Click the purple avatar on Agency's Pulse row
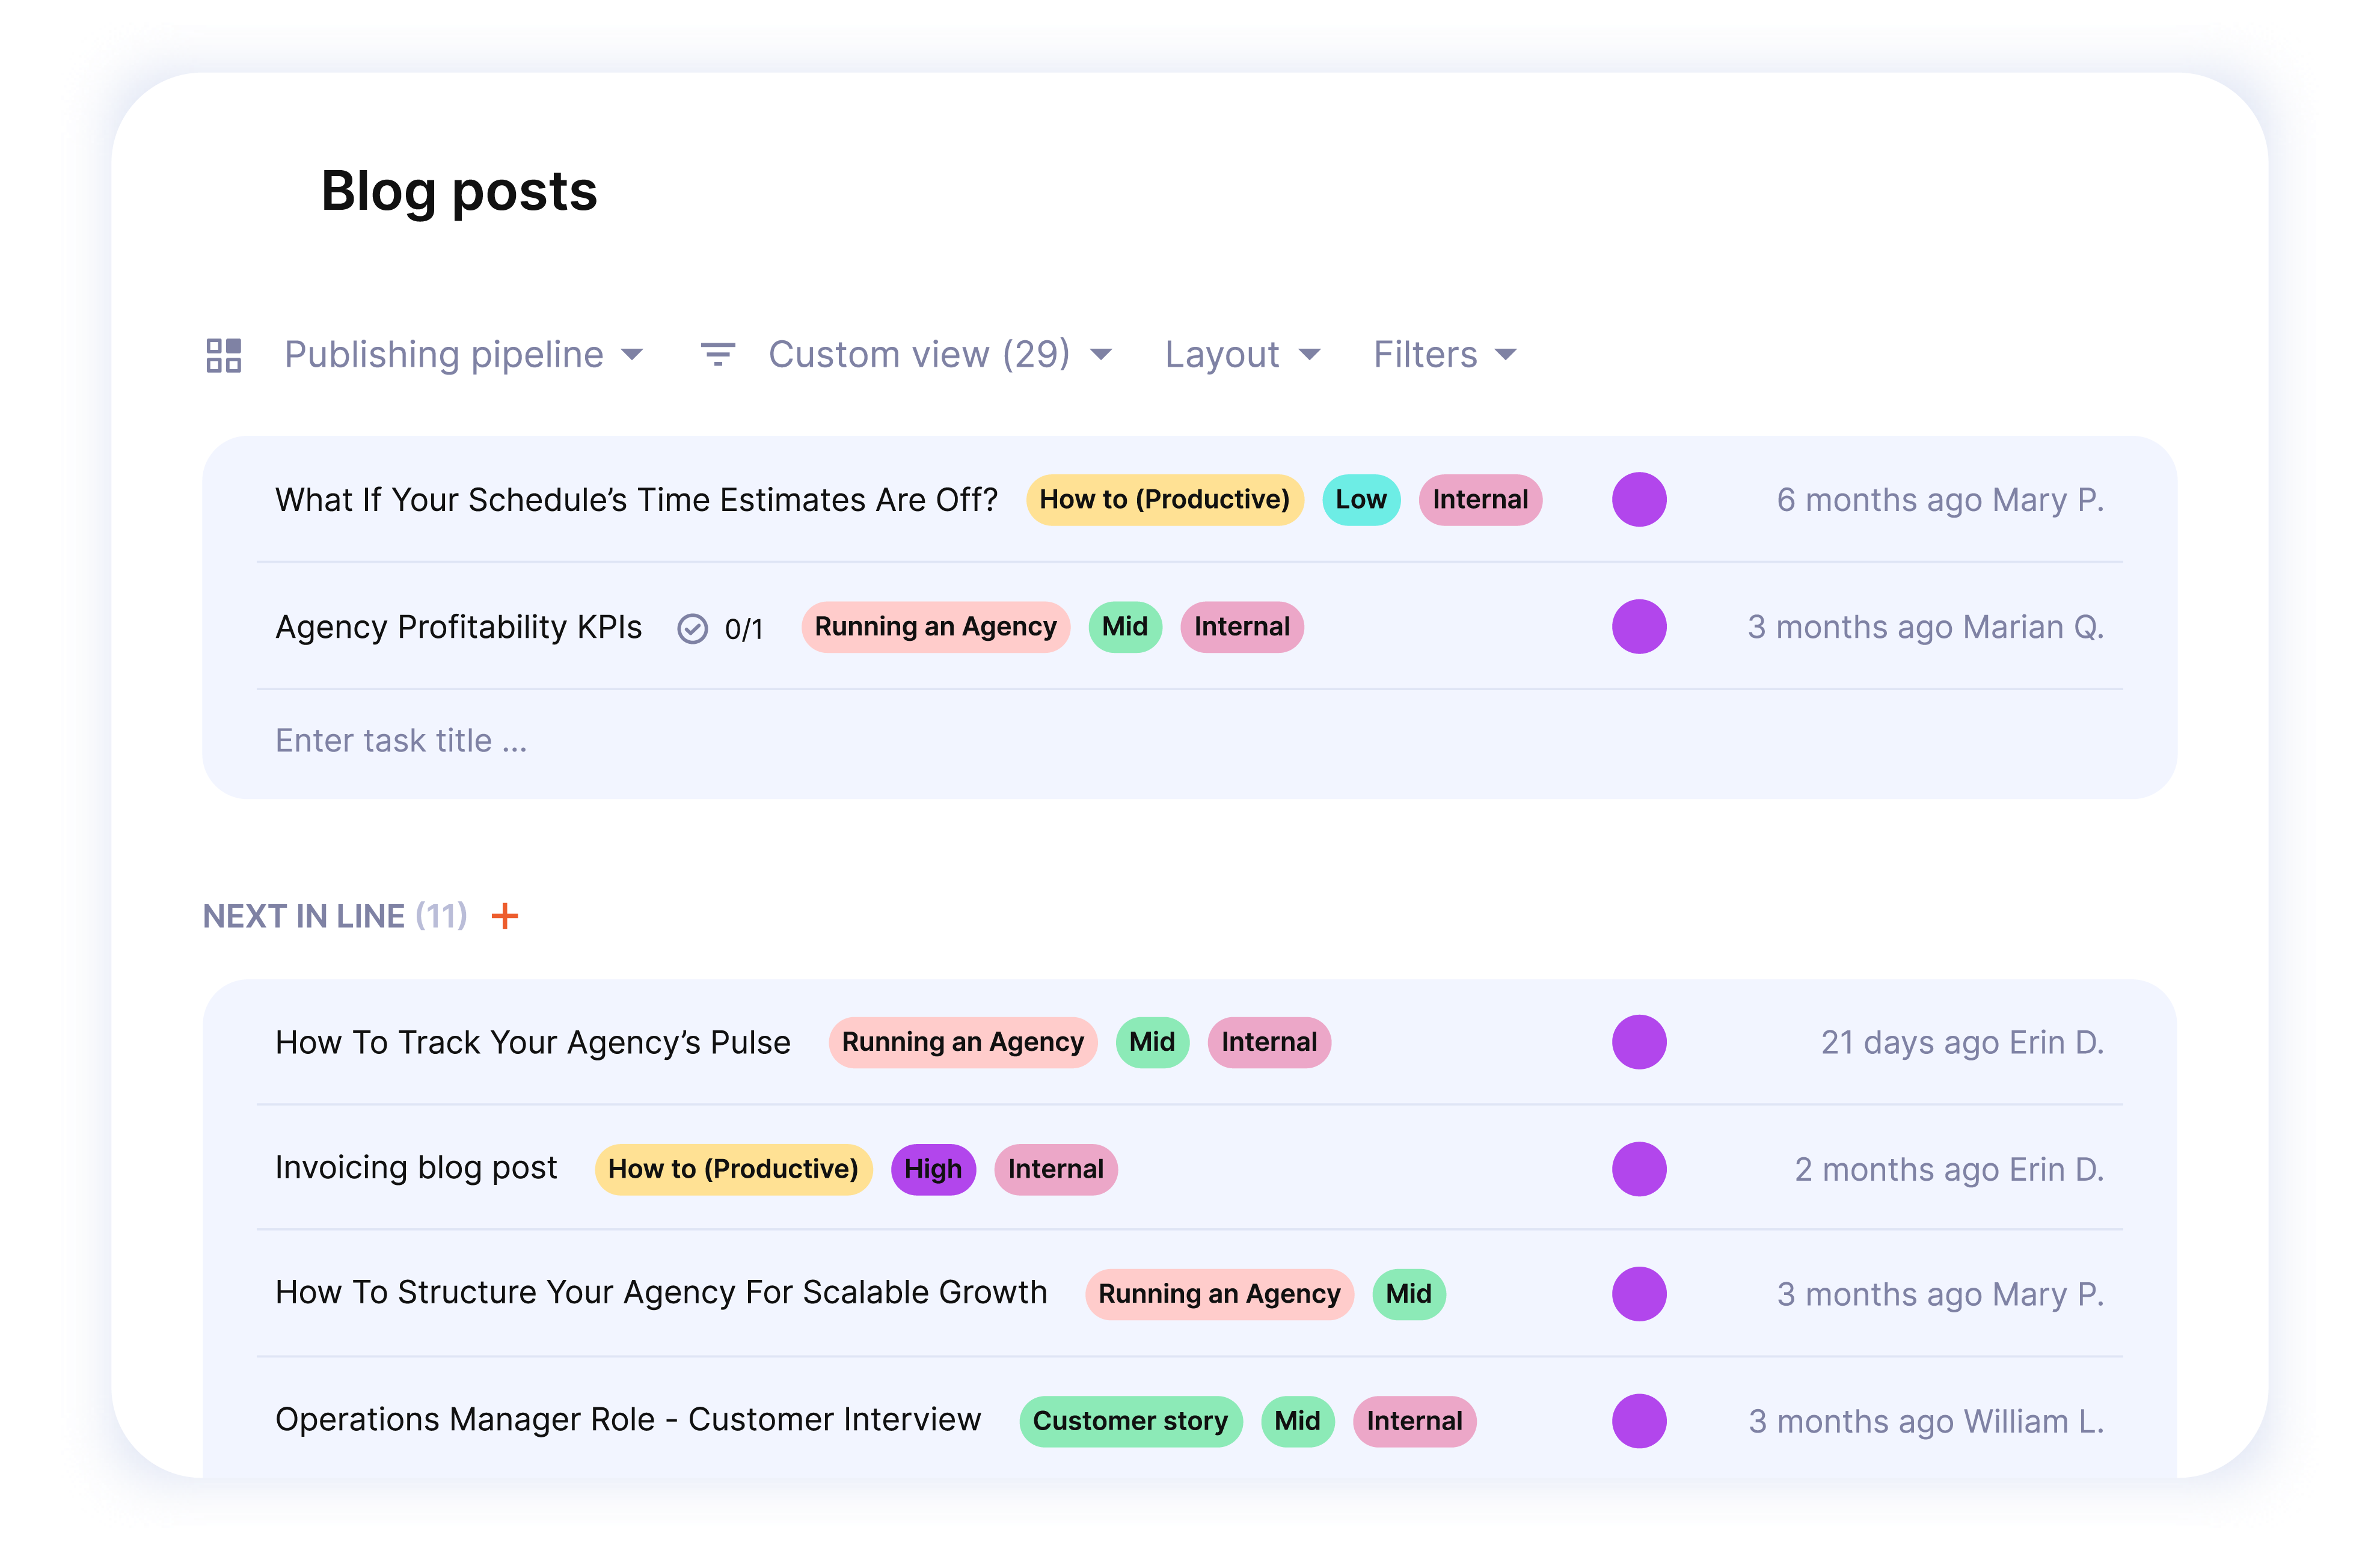 point(1639,1042)
